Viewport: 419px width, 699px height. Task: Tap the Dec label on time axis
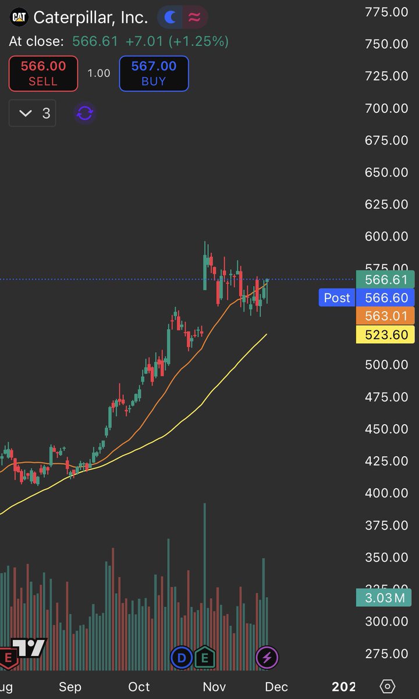[x=276, y=687]
